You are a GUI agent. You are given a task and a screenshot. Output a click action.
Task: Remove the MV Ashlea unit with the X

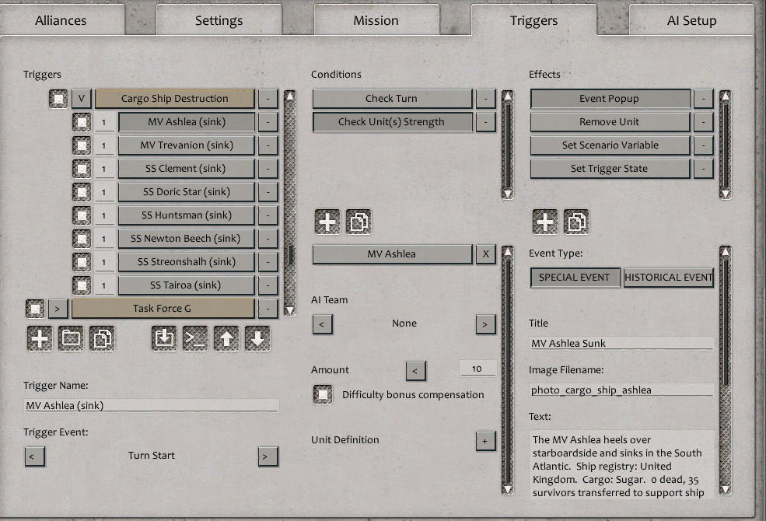click(x=485, y=254)
